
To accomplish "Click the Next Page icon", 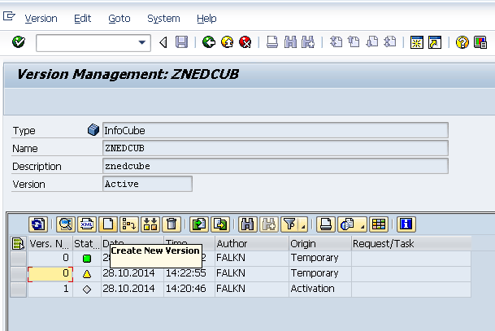I will pos(372,42).
